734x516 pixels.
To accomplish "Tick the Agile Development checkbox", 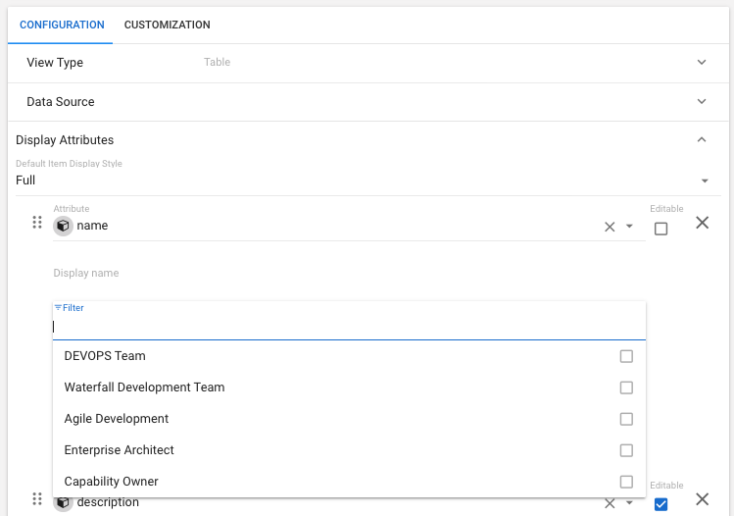I will click(x=626, y=419).
